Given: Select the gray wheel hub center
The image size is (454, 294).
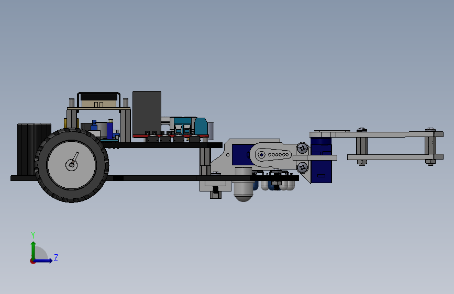Looking at the screenshot, I should [71, 165].
